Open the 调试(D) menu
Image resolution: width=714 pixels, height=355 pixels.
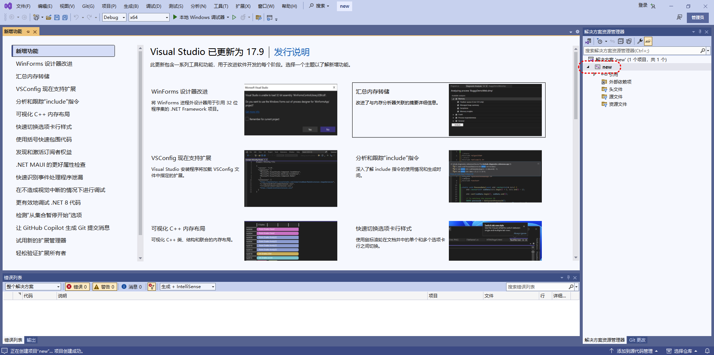pyautogui.click(x=154, y=6)
